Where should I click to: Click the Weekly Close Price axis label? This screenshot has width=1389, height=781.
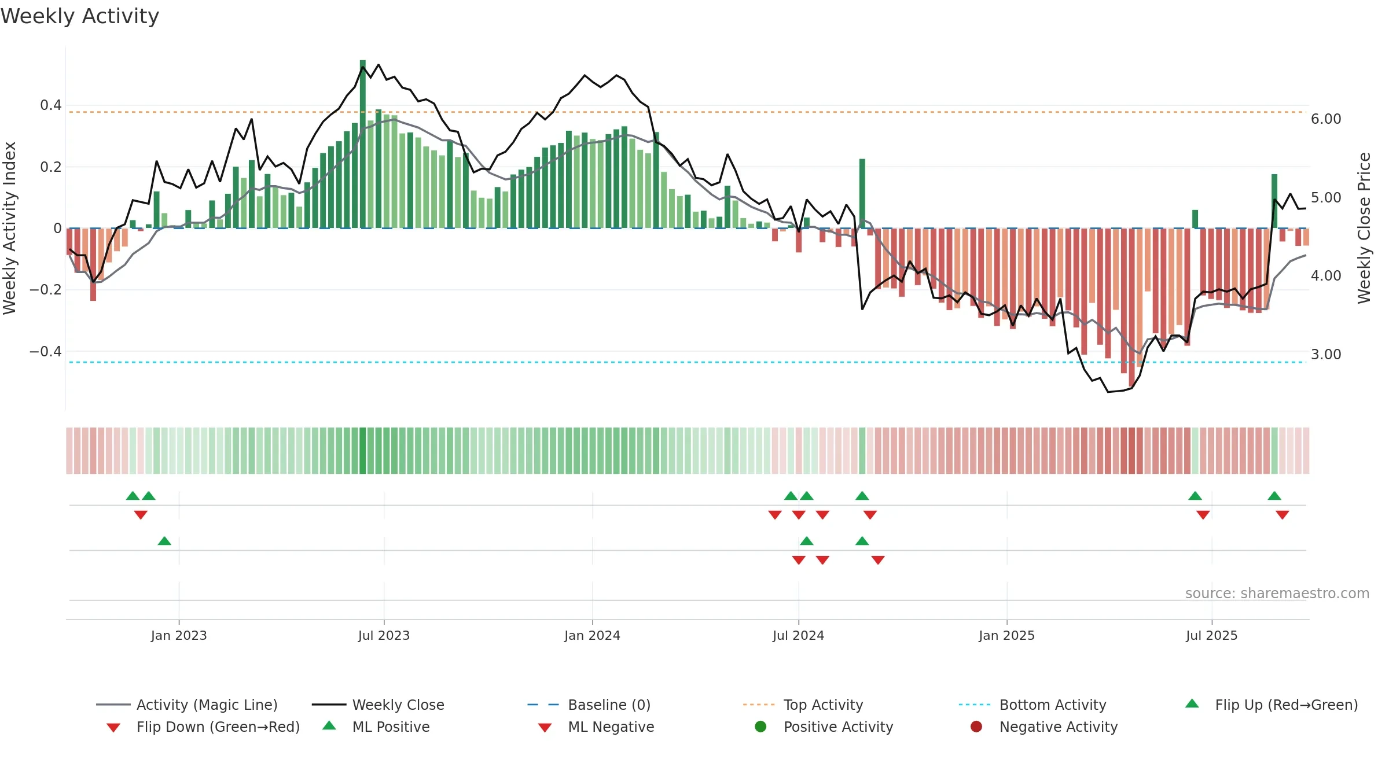[x=1364, y=228]
